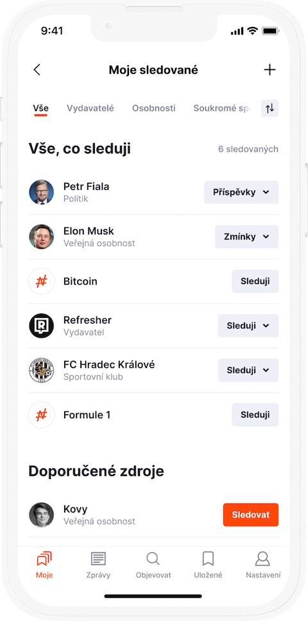Open the Sleduji dropdown for FC Hradec Králové
This screenshot has height=621, width=308.
tap(248, 371)
